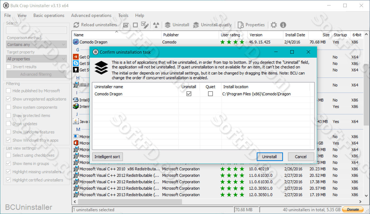Click Cancel in the confirm dialog

coord(301,157)
